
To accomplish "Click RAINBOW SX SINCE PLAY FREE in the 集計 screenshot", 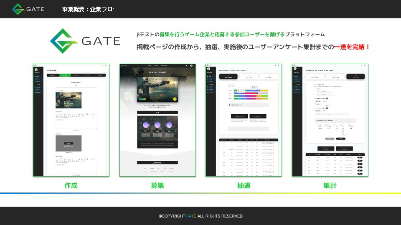I will (319, 70).
